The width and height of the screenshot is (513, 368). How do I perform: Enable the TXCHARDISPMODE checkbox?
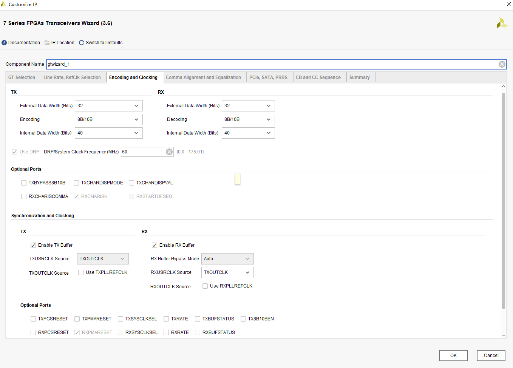click(x=76, y=183)
